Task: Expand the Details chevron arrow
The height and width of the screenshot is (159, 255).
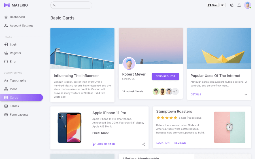Action: [246, 95]
